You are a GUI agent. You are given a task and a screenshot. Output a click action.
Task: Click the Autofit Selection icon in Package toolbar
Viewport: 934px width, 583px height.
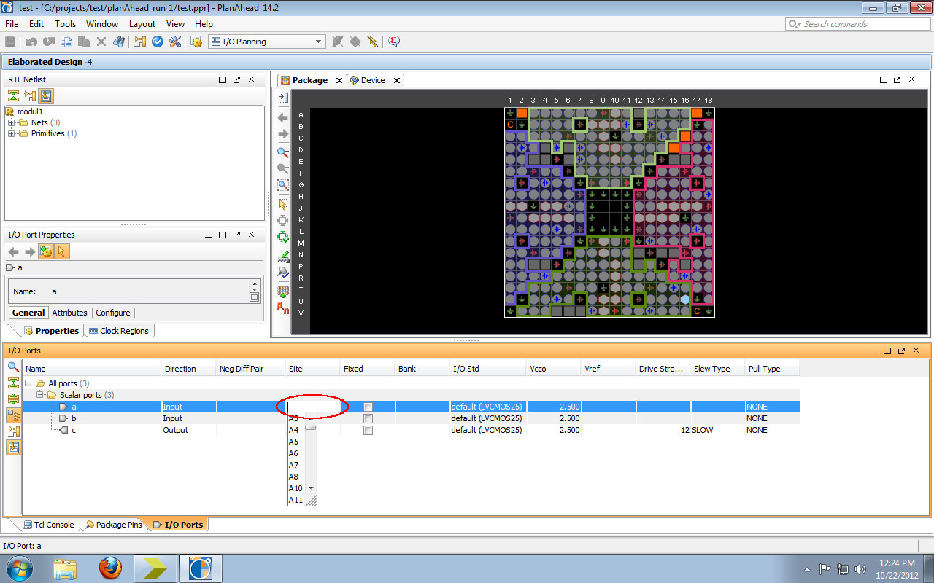[282, 236]
